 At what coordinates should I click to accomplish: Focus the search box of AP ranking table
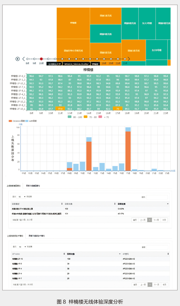tap(157, 248)
